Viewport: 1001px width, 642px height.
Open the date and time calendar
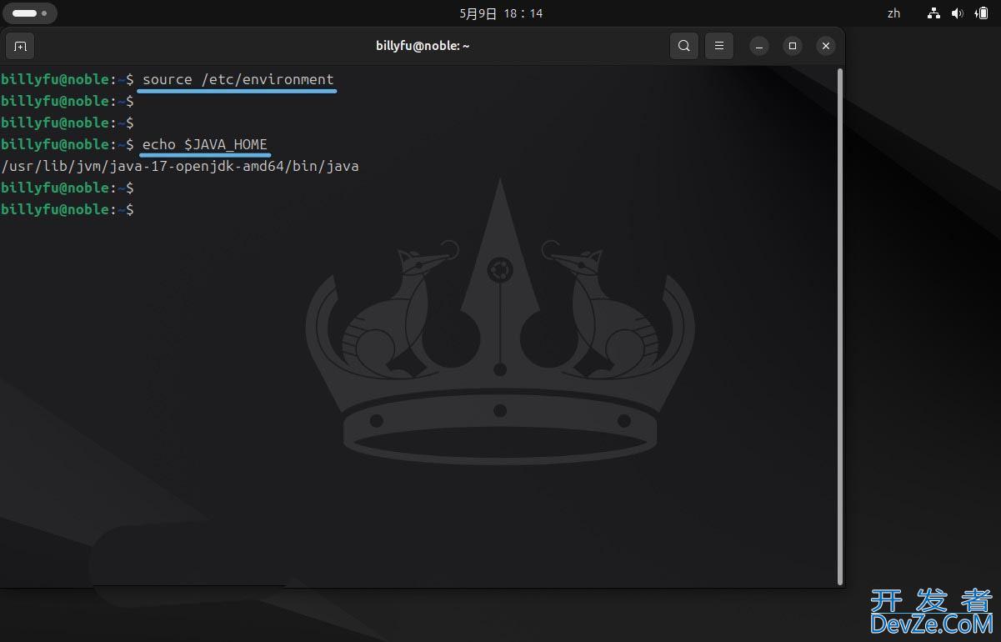[x=501, y=13]
